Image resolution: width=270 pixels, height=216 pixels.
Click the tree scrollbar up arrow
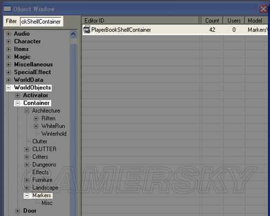73,34
